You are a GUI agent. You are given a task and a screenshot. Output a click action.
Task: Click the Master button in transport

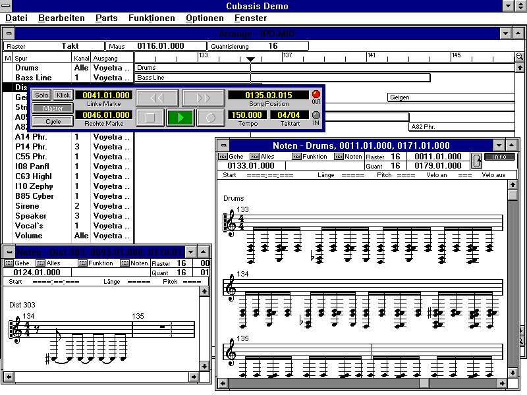(x=53, y=108)
